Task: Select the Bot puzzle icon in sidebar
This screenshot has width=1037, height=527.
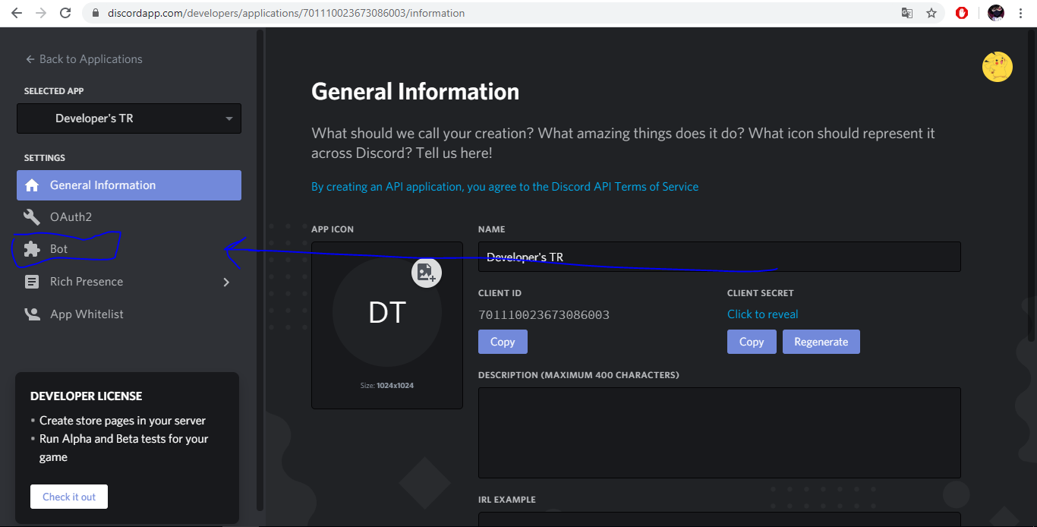Action: pyautogui.click(x=32, y=248)
